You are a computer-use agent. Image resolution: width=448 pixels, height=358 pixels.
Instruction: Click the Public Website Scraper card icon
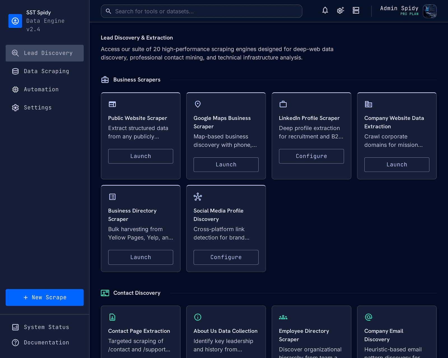[x=112, y=104]
